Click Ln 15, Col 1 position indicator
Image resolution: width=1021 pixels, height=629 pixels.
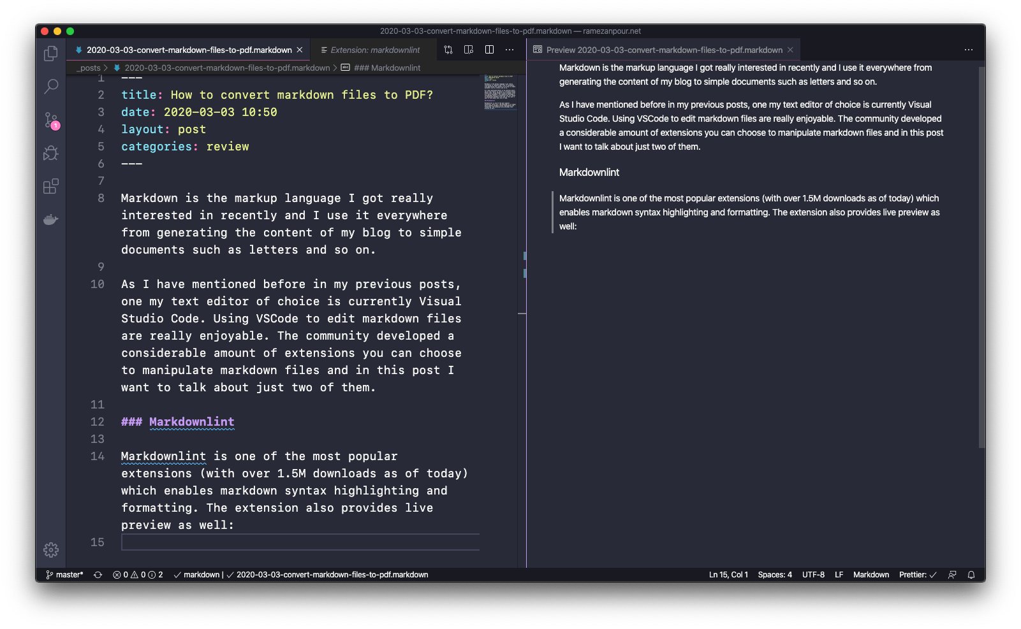point(728,575)
